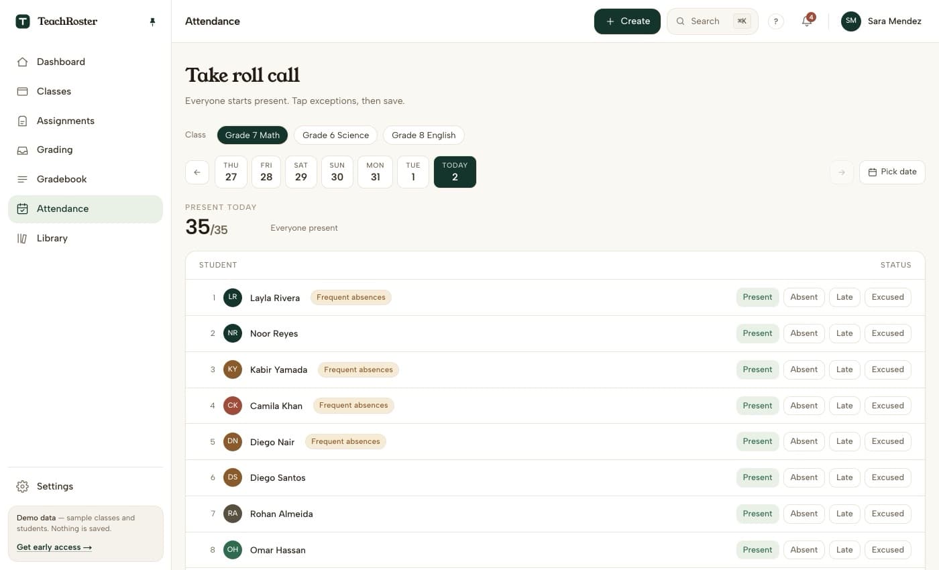Select Attendance in the sidebar
The image size is (939, 570).
click(x=85, y=209)
